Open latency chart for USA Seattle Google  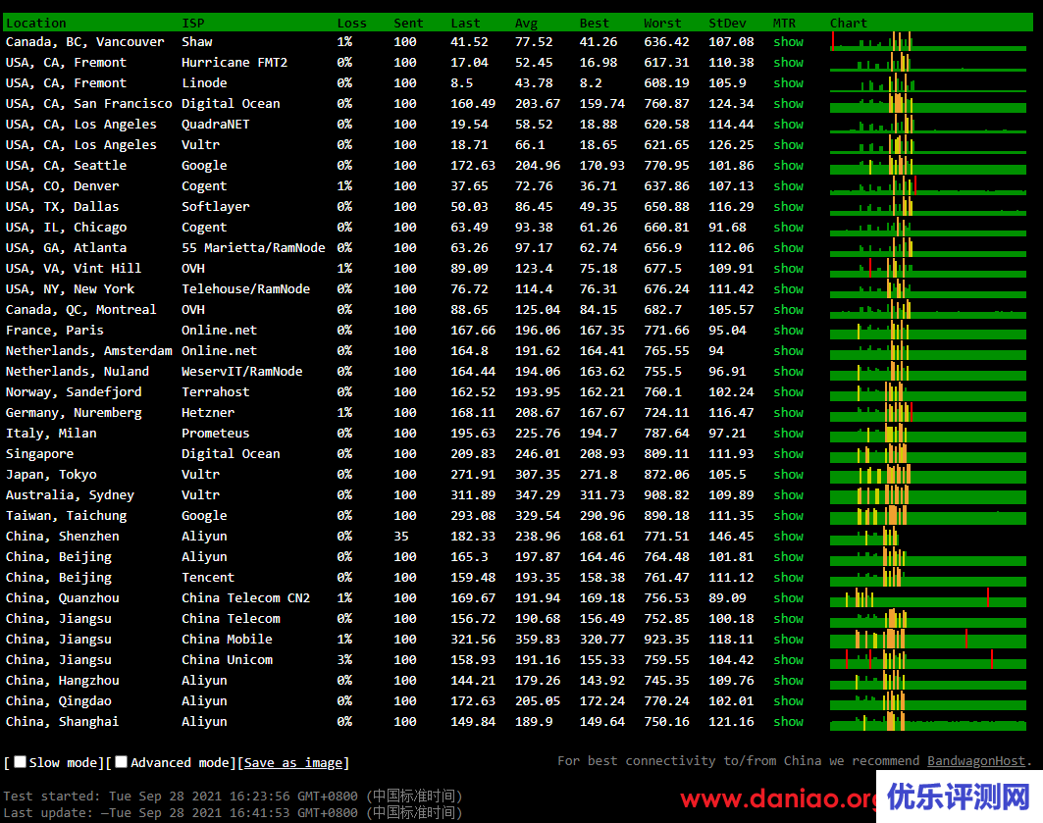[x=928, y=165]
